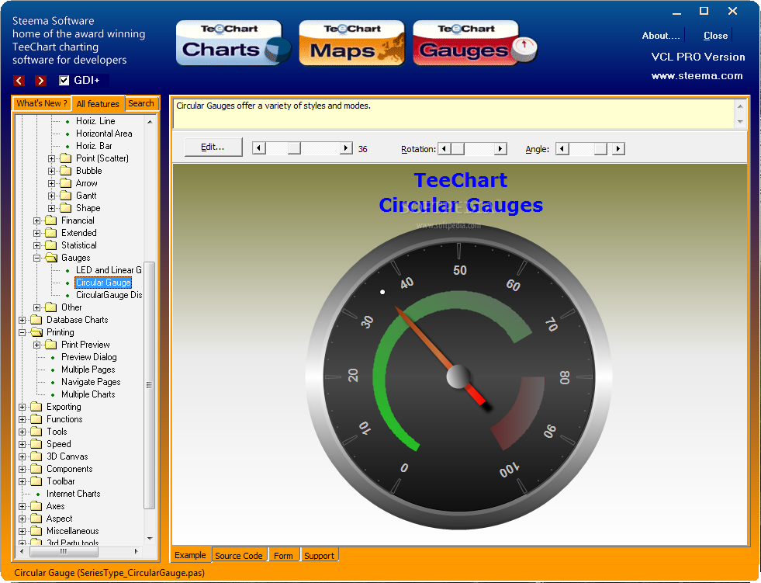Click the Other folder icon

[51, 307]
